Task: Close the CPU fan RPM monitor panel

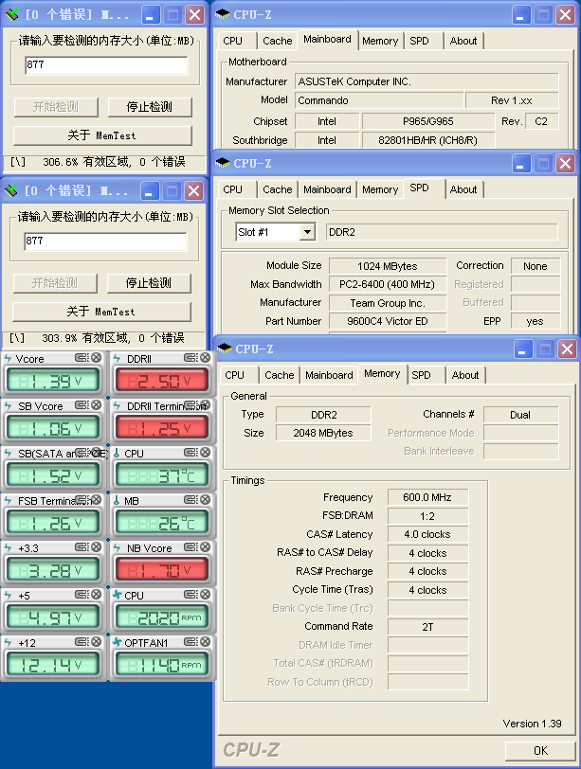Action: coord(204,596)
